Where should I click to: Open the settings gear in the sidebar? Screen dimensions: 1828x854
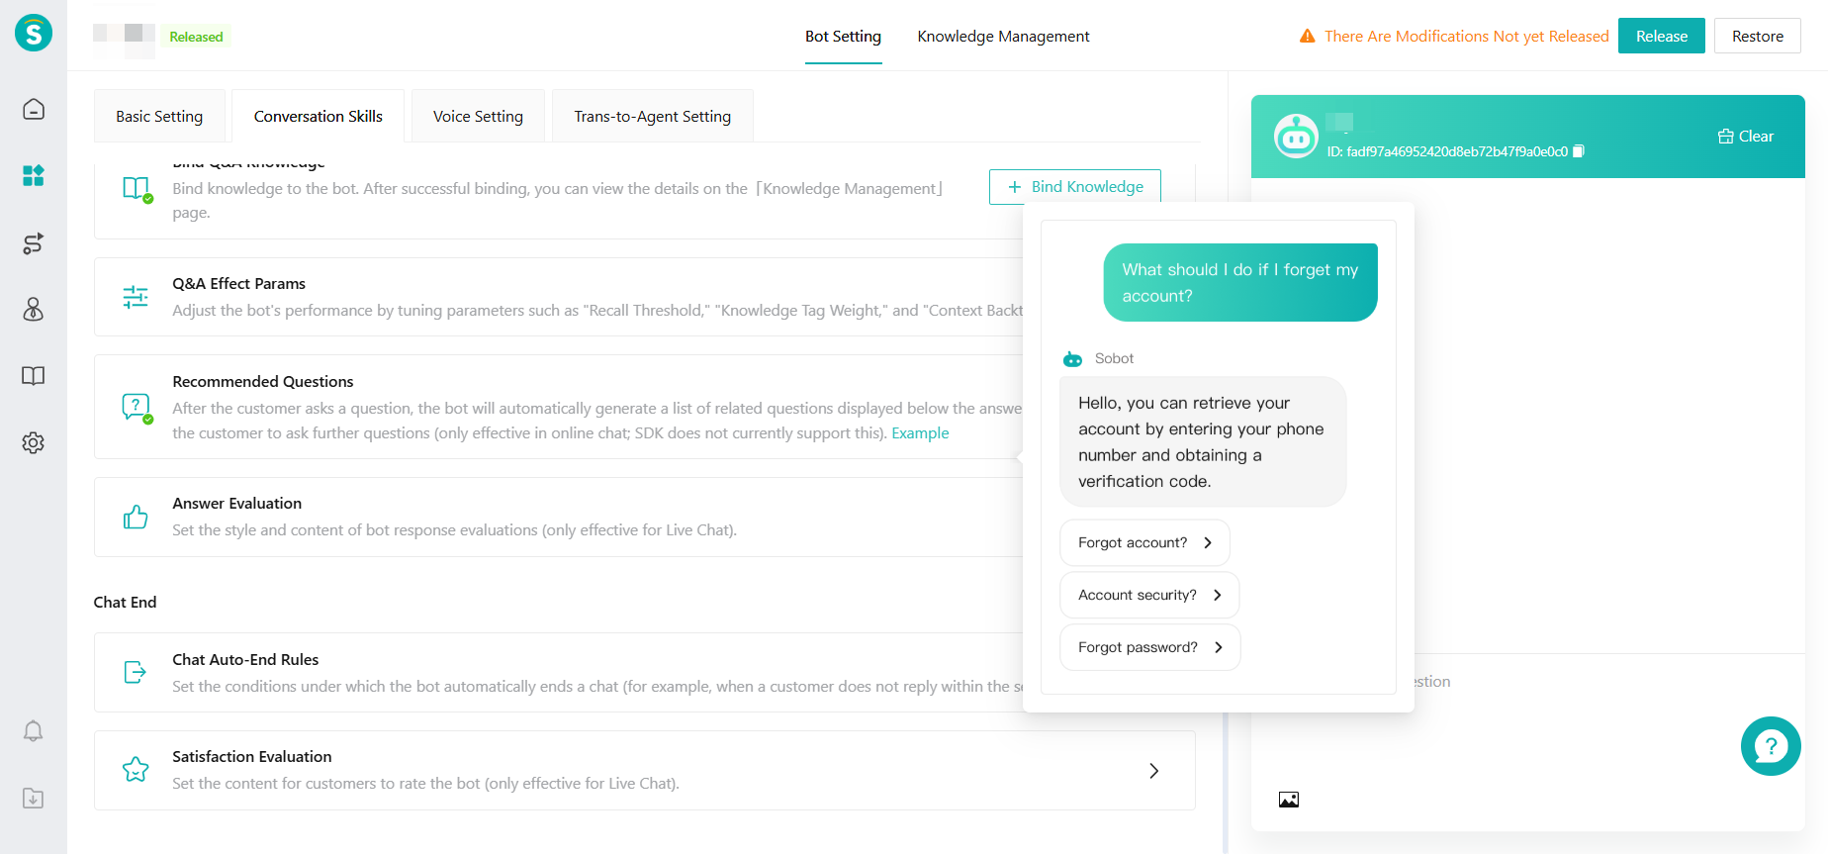tap(34, 442)
